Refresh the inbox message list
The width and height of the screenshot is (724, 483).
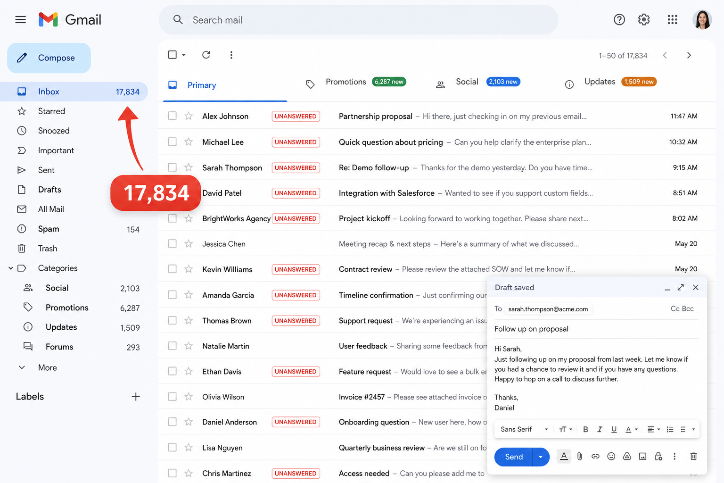click(x=206, y=55)
